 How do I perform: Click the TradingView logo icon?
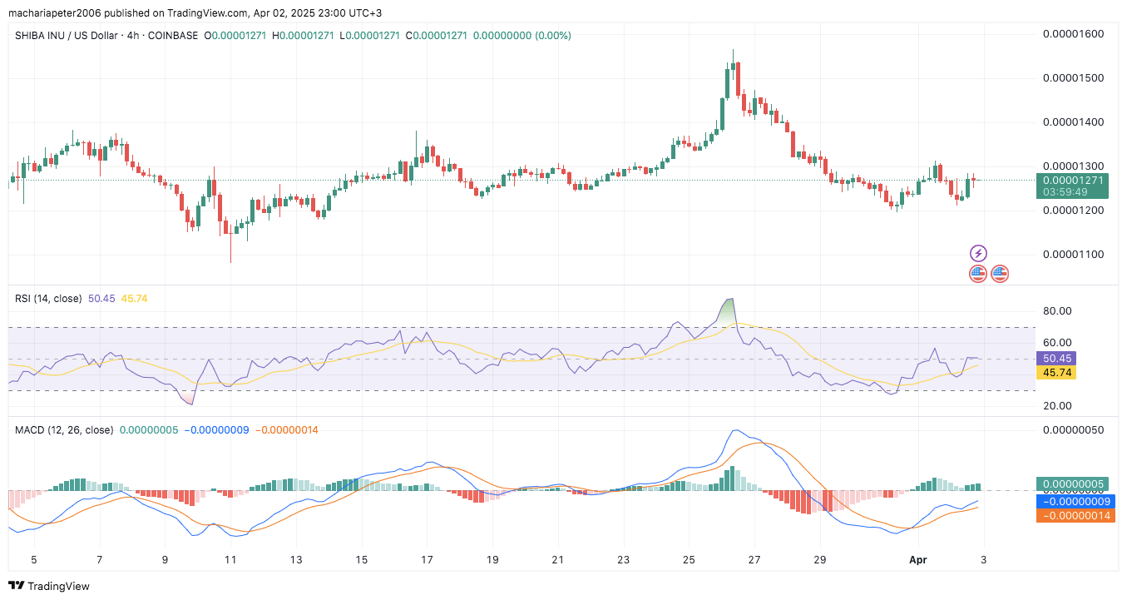tap(16, 586)
